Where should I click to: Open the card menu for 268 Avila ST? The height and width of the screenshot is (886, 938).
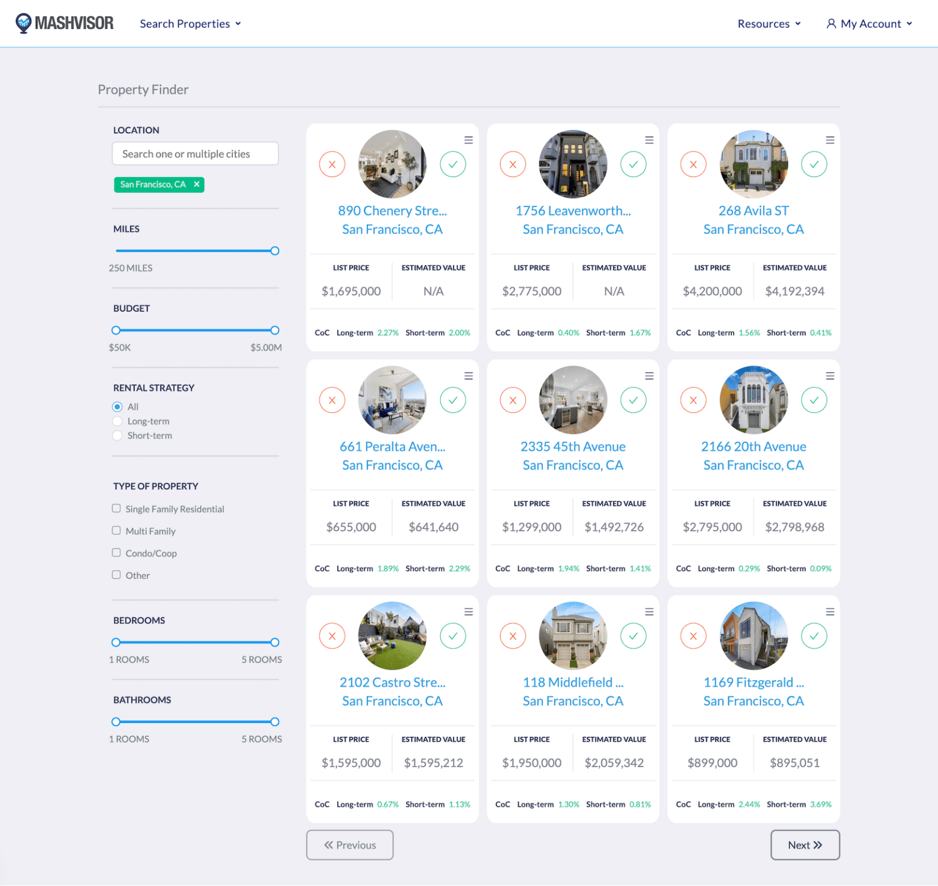tap(830, 140)
